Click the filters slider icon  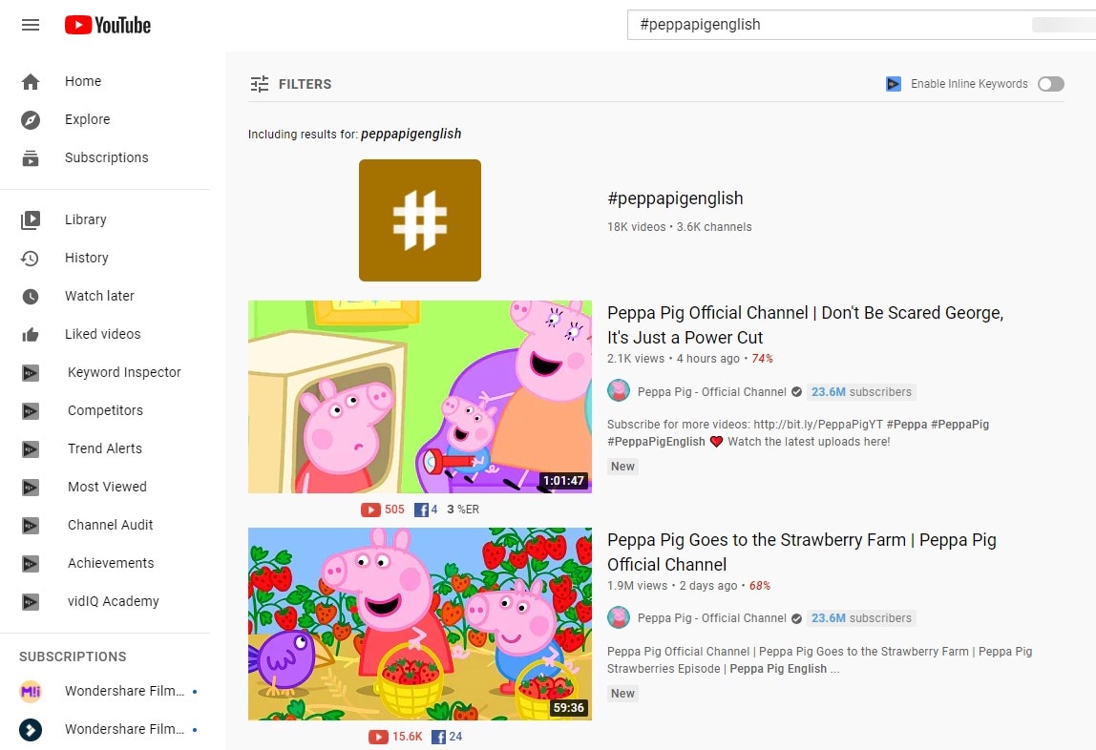[260, 85]
